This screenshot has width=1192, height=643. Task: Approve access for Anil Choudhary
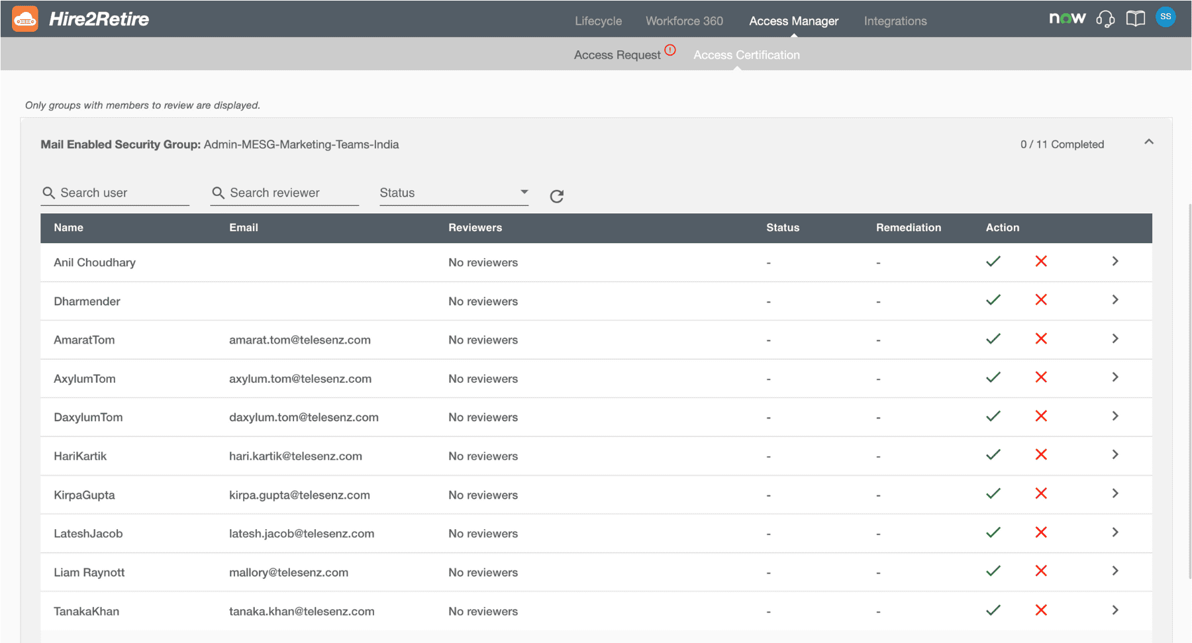click(993, 261)
